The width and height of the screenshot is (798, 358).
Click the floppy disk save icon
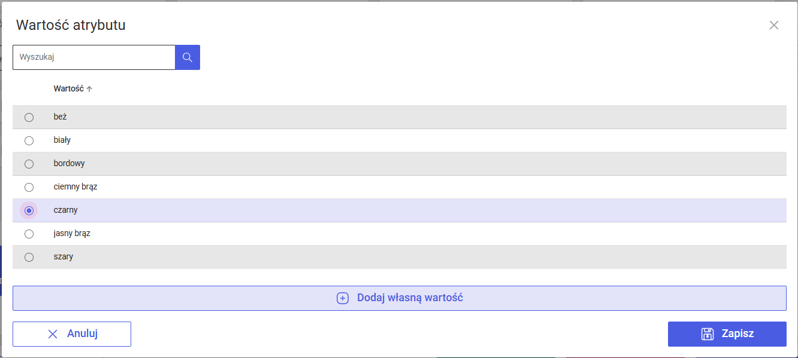coord(708,334)
